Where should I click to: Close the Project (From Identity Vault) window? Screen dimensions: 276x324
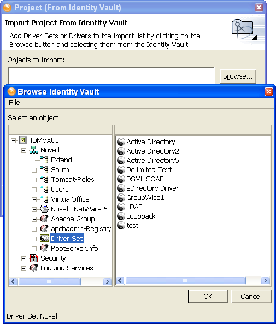259,8
